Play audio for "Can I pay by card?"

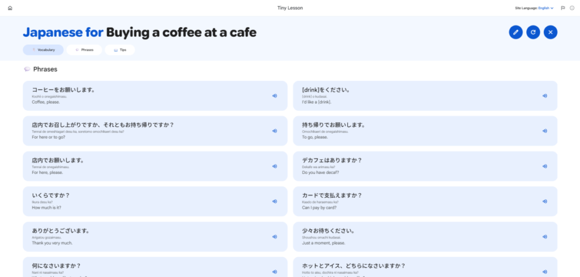545,201
